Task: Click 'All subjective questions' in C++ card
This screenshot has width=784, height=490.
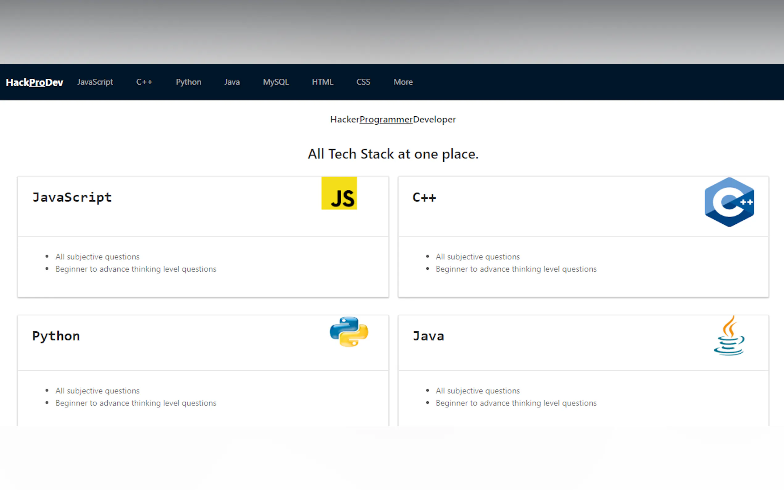Action: 478,257
